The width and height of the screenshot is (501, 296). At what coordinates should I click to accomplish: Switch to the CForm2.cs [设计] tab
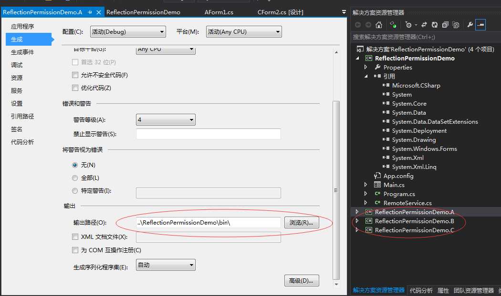coord(280,12)
